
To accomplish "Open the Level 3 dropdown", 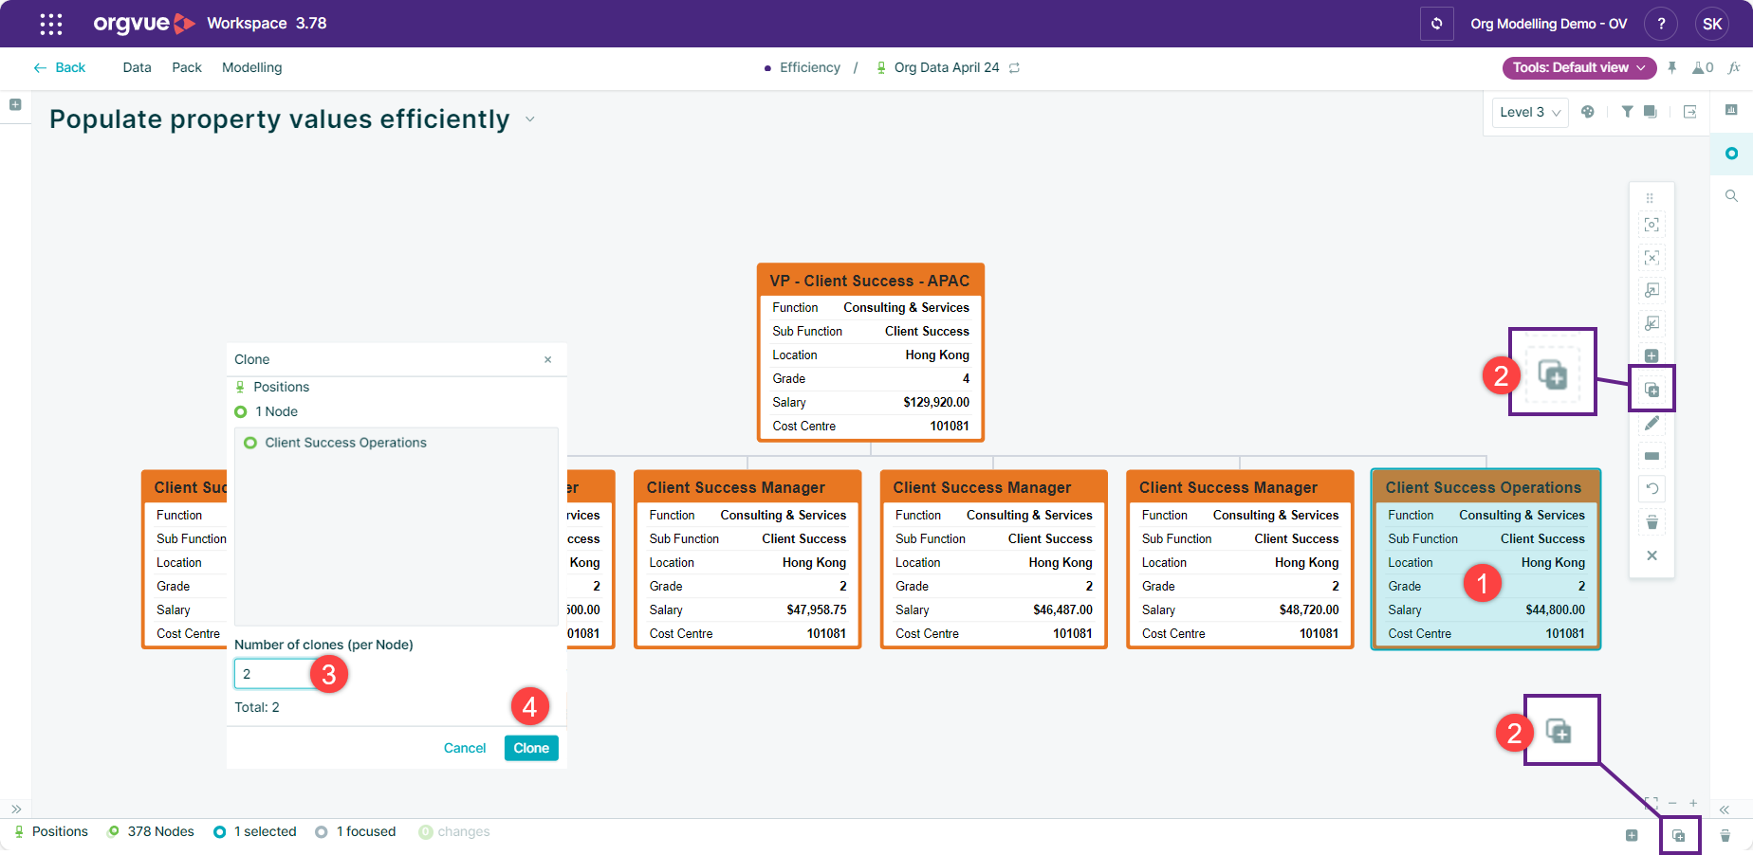I will (x=1529, y=112).
